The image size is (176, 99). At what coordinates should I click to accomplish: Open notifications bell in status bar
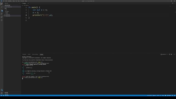point(175,95)
